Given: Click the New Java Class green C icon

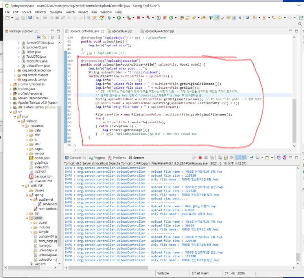Looking at the screenshot, I should 171,18.
